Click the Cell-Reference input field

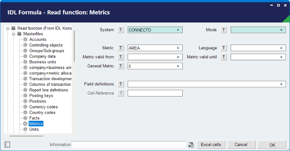[155, 93]
